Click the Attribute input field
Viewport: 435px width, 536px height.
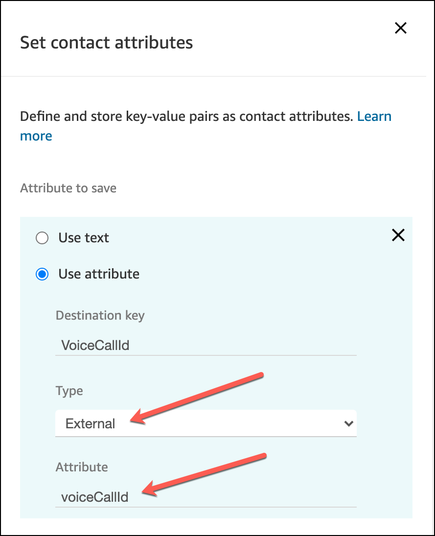206,497
